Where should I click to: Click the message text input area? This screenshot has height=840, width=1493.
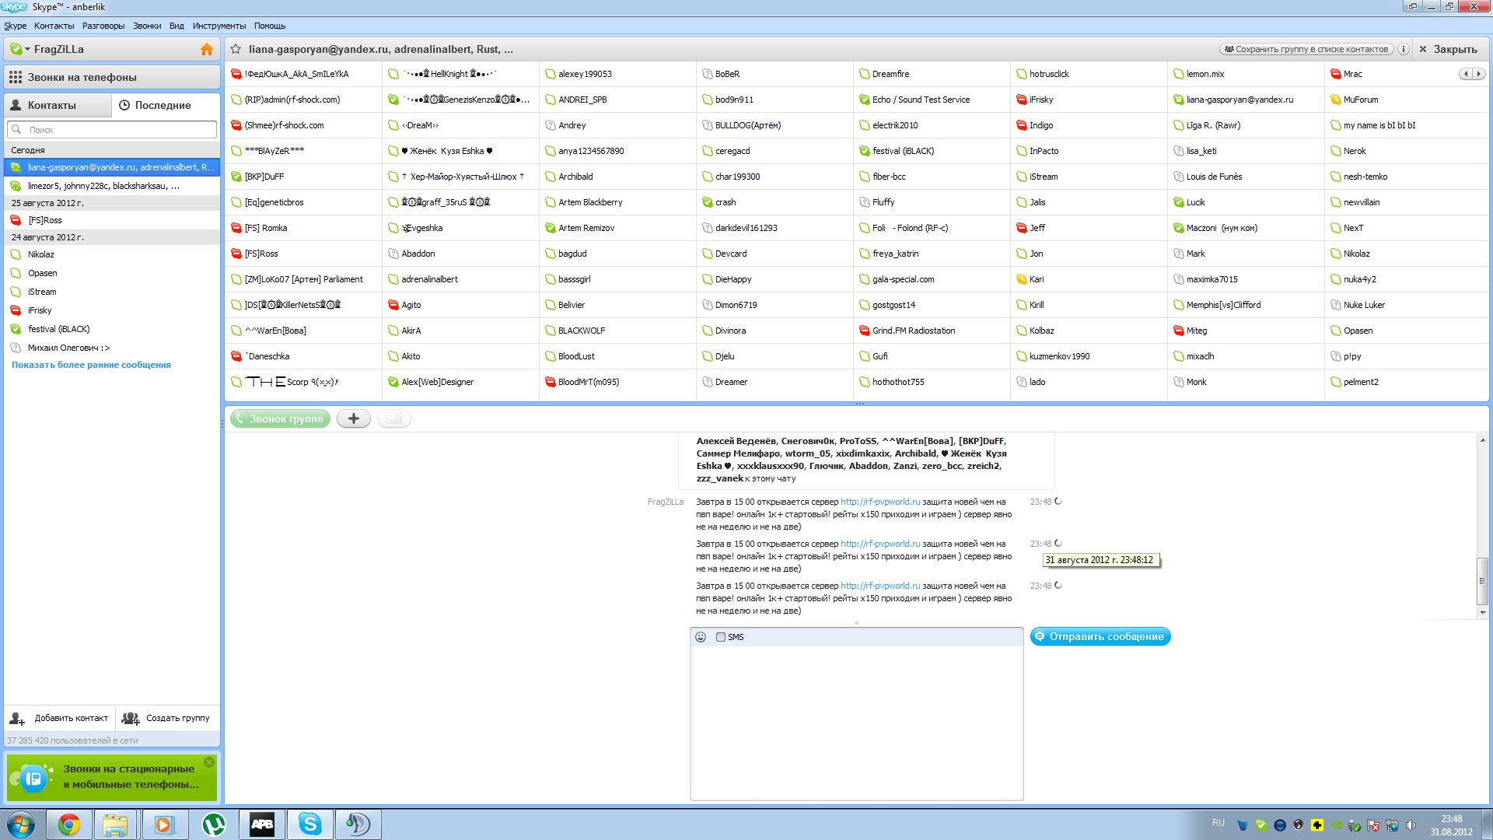point(857,723)
